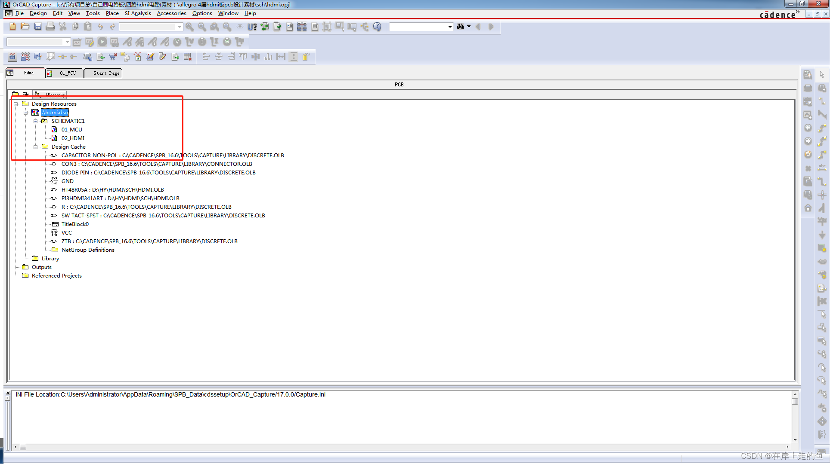
Task: Click the Open folder toolbar icon
Action: [x=25, y=27]
